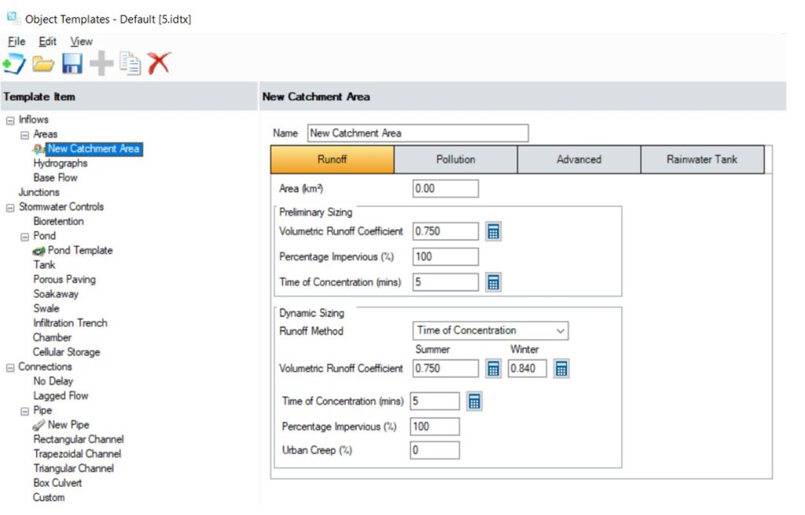
Task: Select Rectangular Channel in the tree
Action: click(x=79, y=440)
